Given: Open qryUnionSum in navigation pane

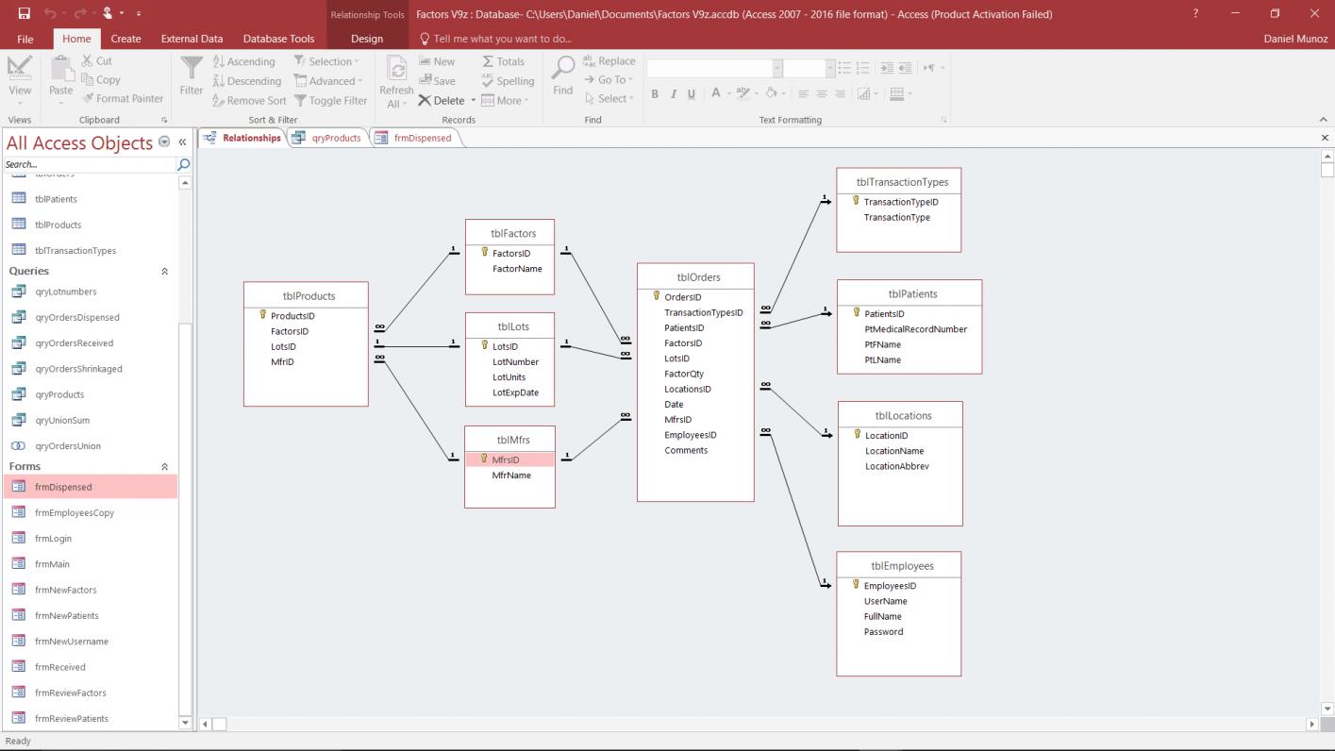Looking at the screenshot, I should tap(62, 421).
